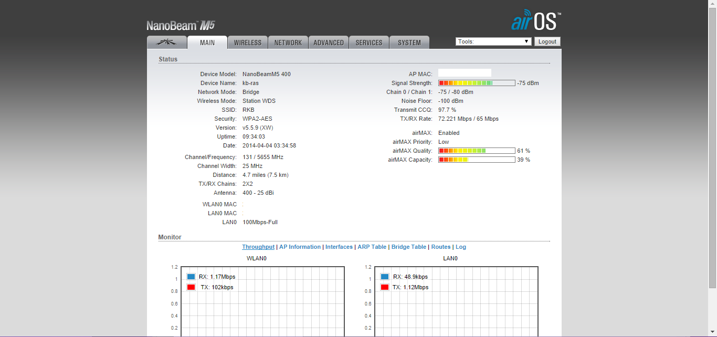The width and height of the screenshot is (717, 337).
Task: Click the airOS logo
Action: tap(536, 20)
